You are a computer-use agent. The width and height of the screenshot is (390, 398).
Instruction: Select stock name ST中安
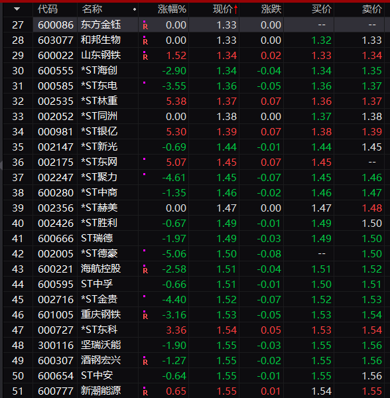97,375
